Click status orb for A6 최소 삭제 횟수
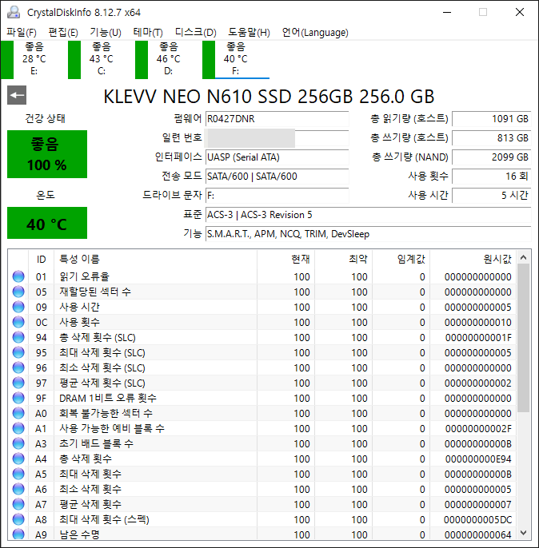 18,489
